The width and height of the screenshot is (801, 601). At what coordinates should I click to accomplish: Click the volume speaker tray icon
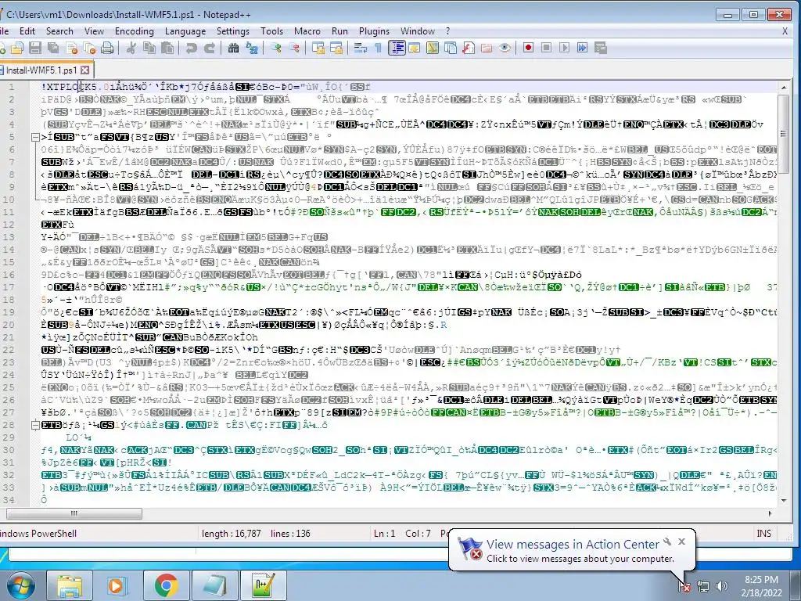[x=722, y=586]
